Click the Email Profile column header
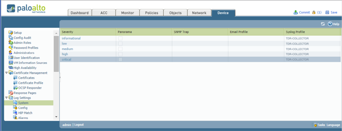The width and height of the screenshot is (342, 131). [x=256, y=32]
